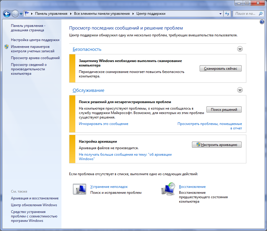
Task: Open Просмотр сведений о производительности компьютера
Action: click(x=29, y=69)
